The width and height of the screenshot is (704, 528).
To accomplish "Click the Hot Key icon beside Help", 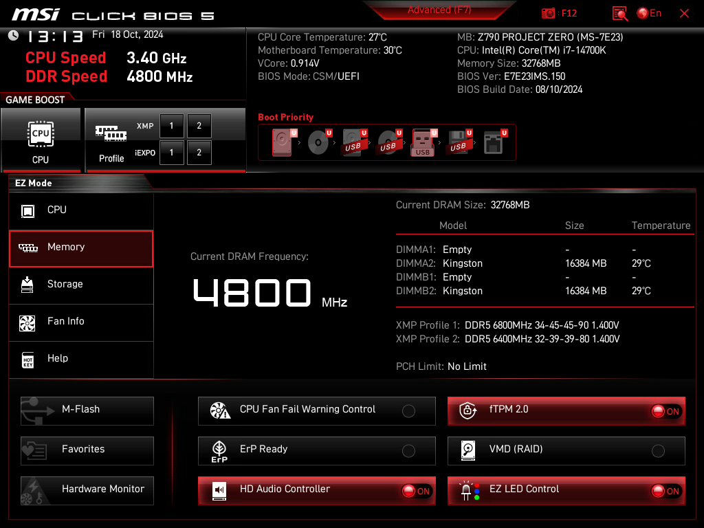I will coord(27,360).
